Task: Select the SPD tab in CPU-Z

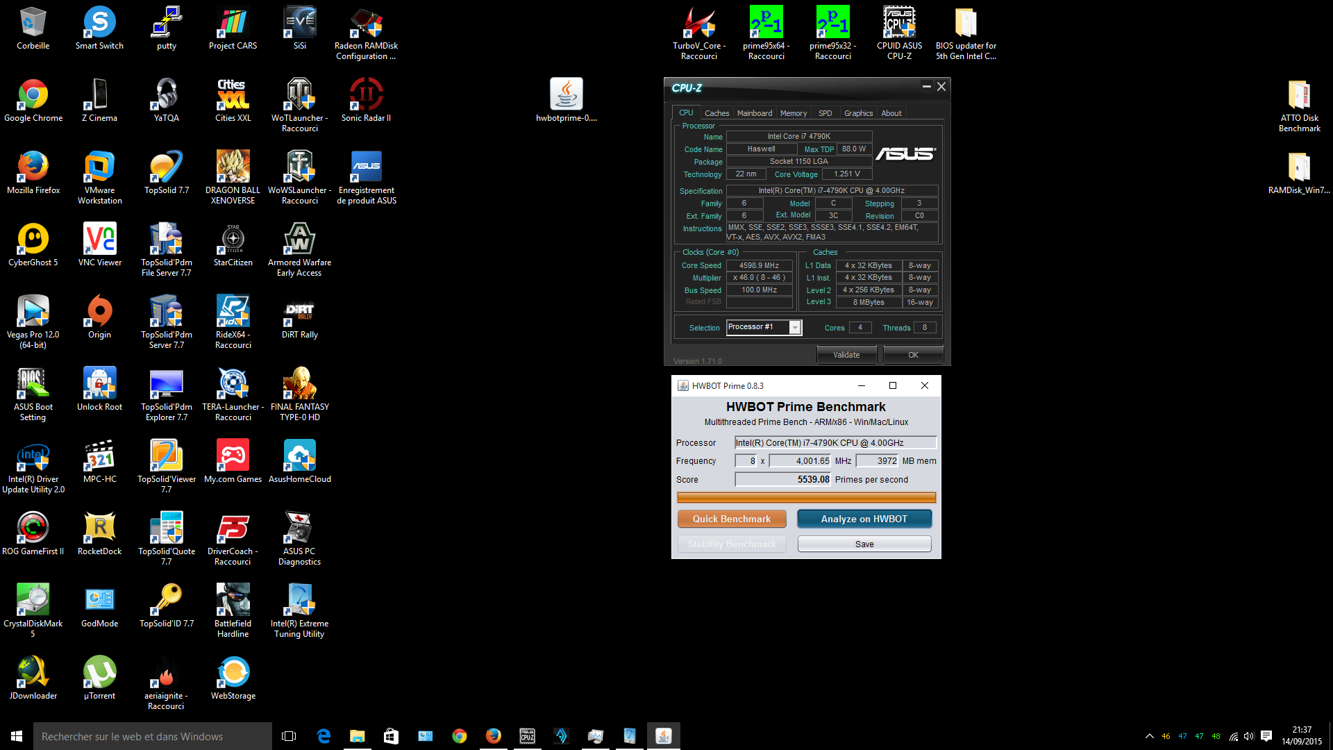Action: (x=825, y=113)
